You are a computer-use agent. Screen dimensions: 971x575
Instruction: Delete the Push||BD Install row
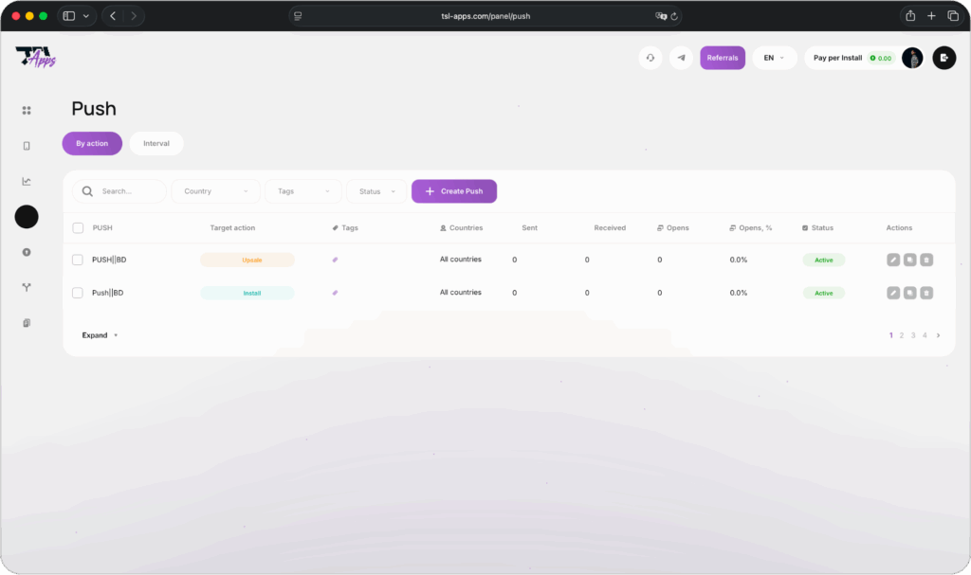[926, 293]
